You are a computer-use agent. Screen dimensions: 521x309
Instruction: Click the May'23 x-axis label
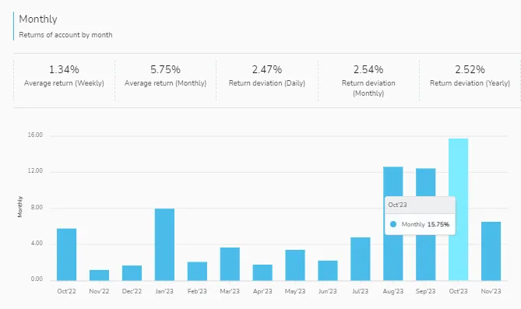pyautogui.click(x=295, y=291)
